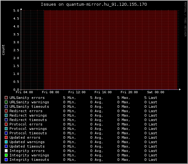Click the Updated warnings cyan swatch
This screenshot has height=164, width=188.
click(x=6, y=142)
